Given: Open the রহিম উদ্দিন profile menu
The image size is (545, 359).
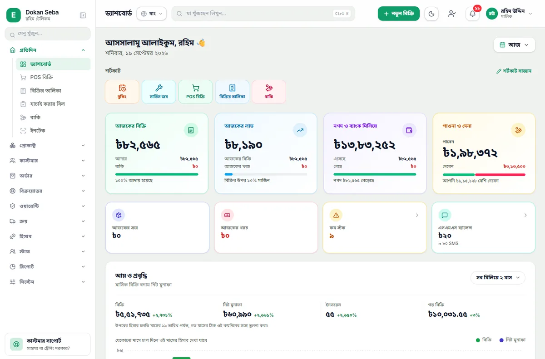Looking at the screenshot, I should click(x=509, y=14).
